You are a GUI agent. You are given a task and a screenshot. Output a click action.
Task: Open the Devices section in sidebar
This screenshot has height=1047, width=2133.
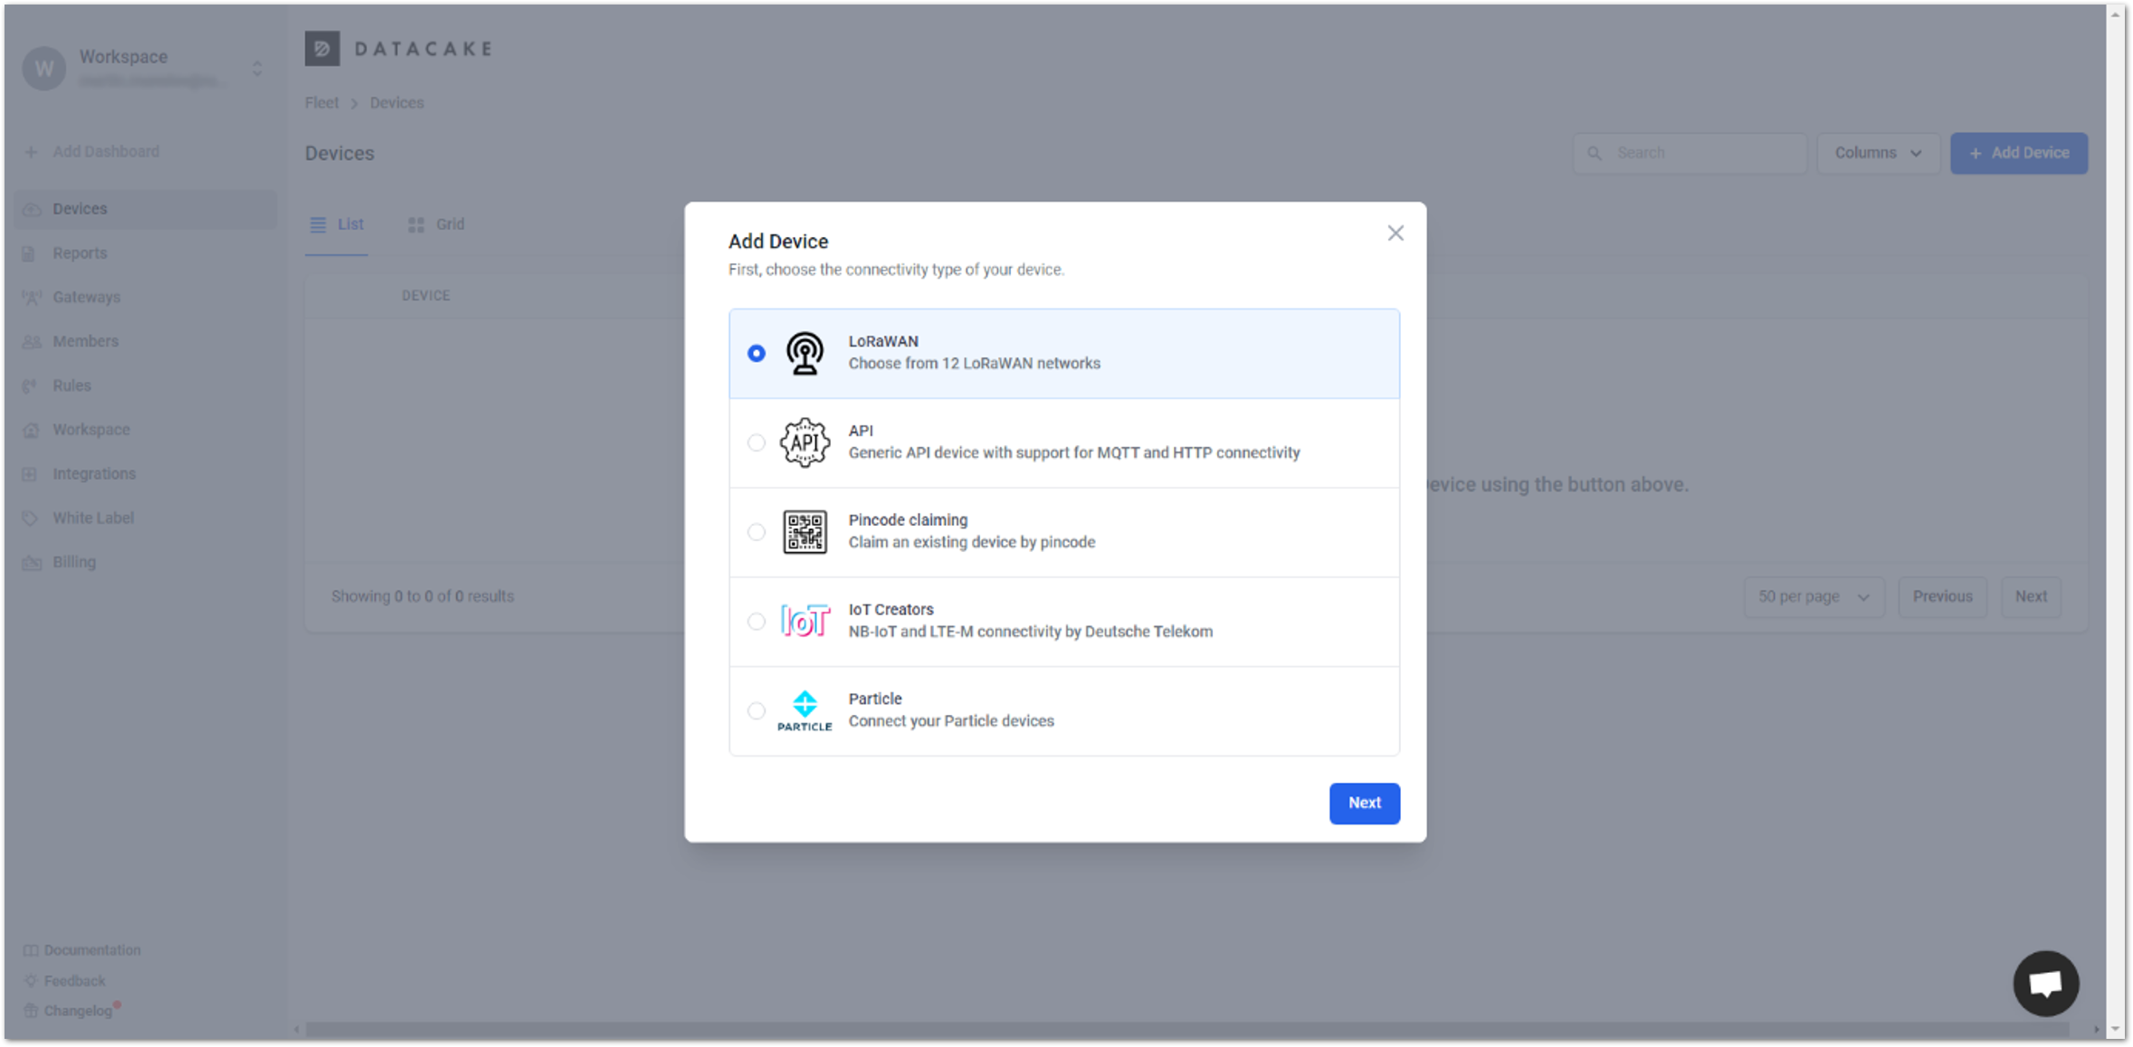tap(80, 208)
